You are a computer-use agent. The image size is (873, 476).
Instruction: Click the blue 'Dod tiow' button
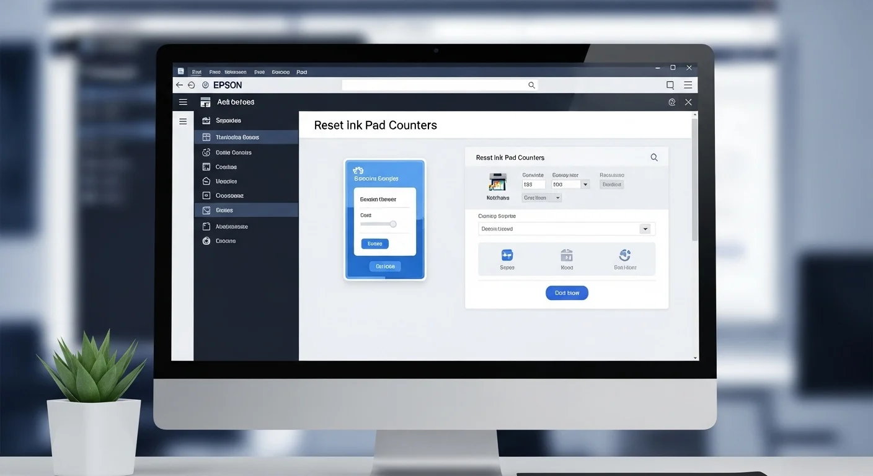point(567,293)
